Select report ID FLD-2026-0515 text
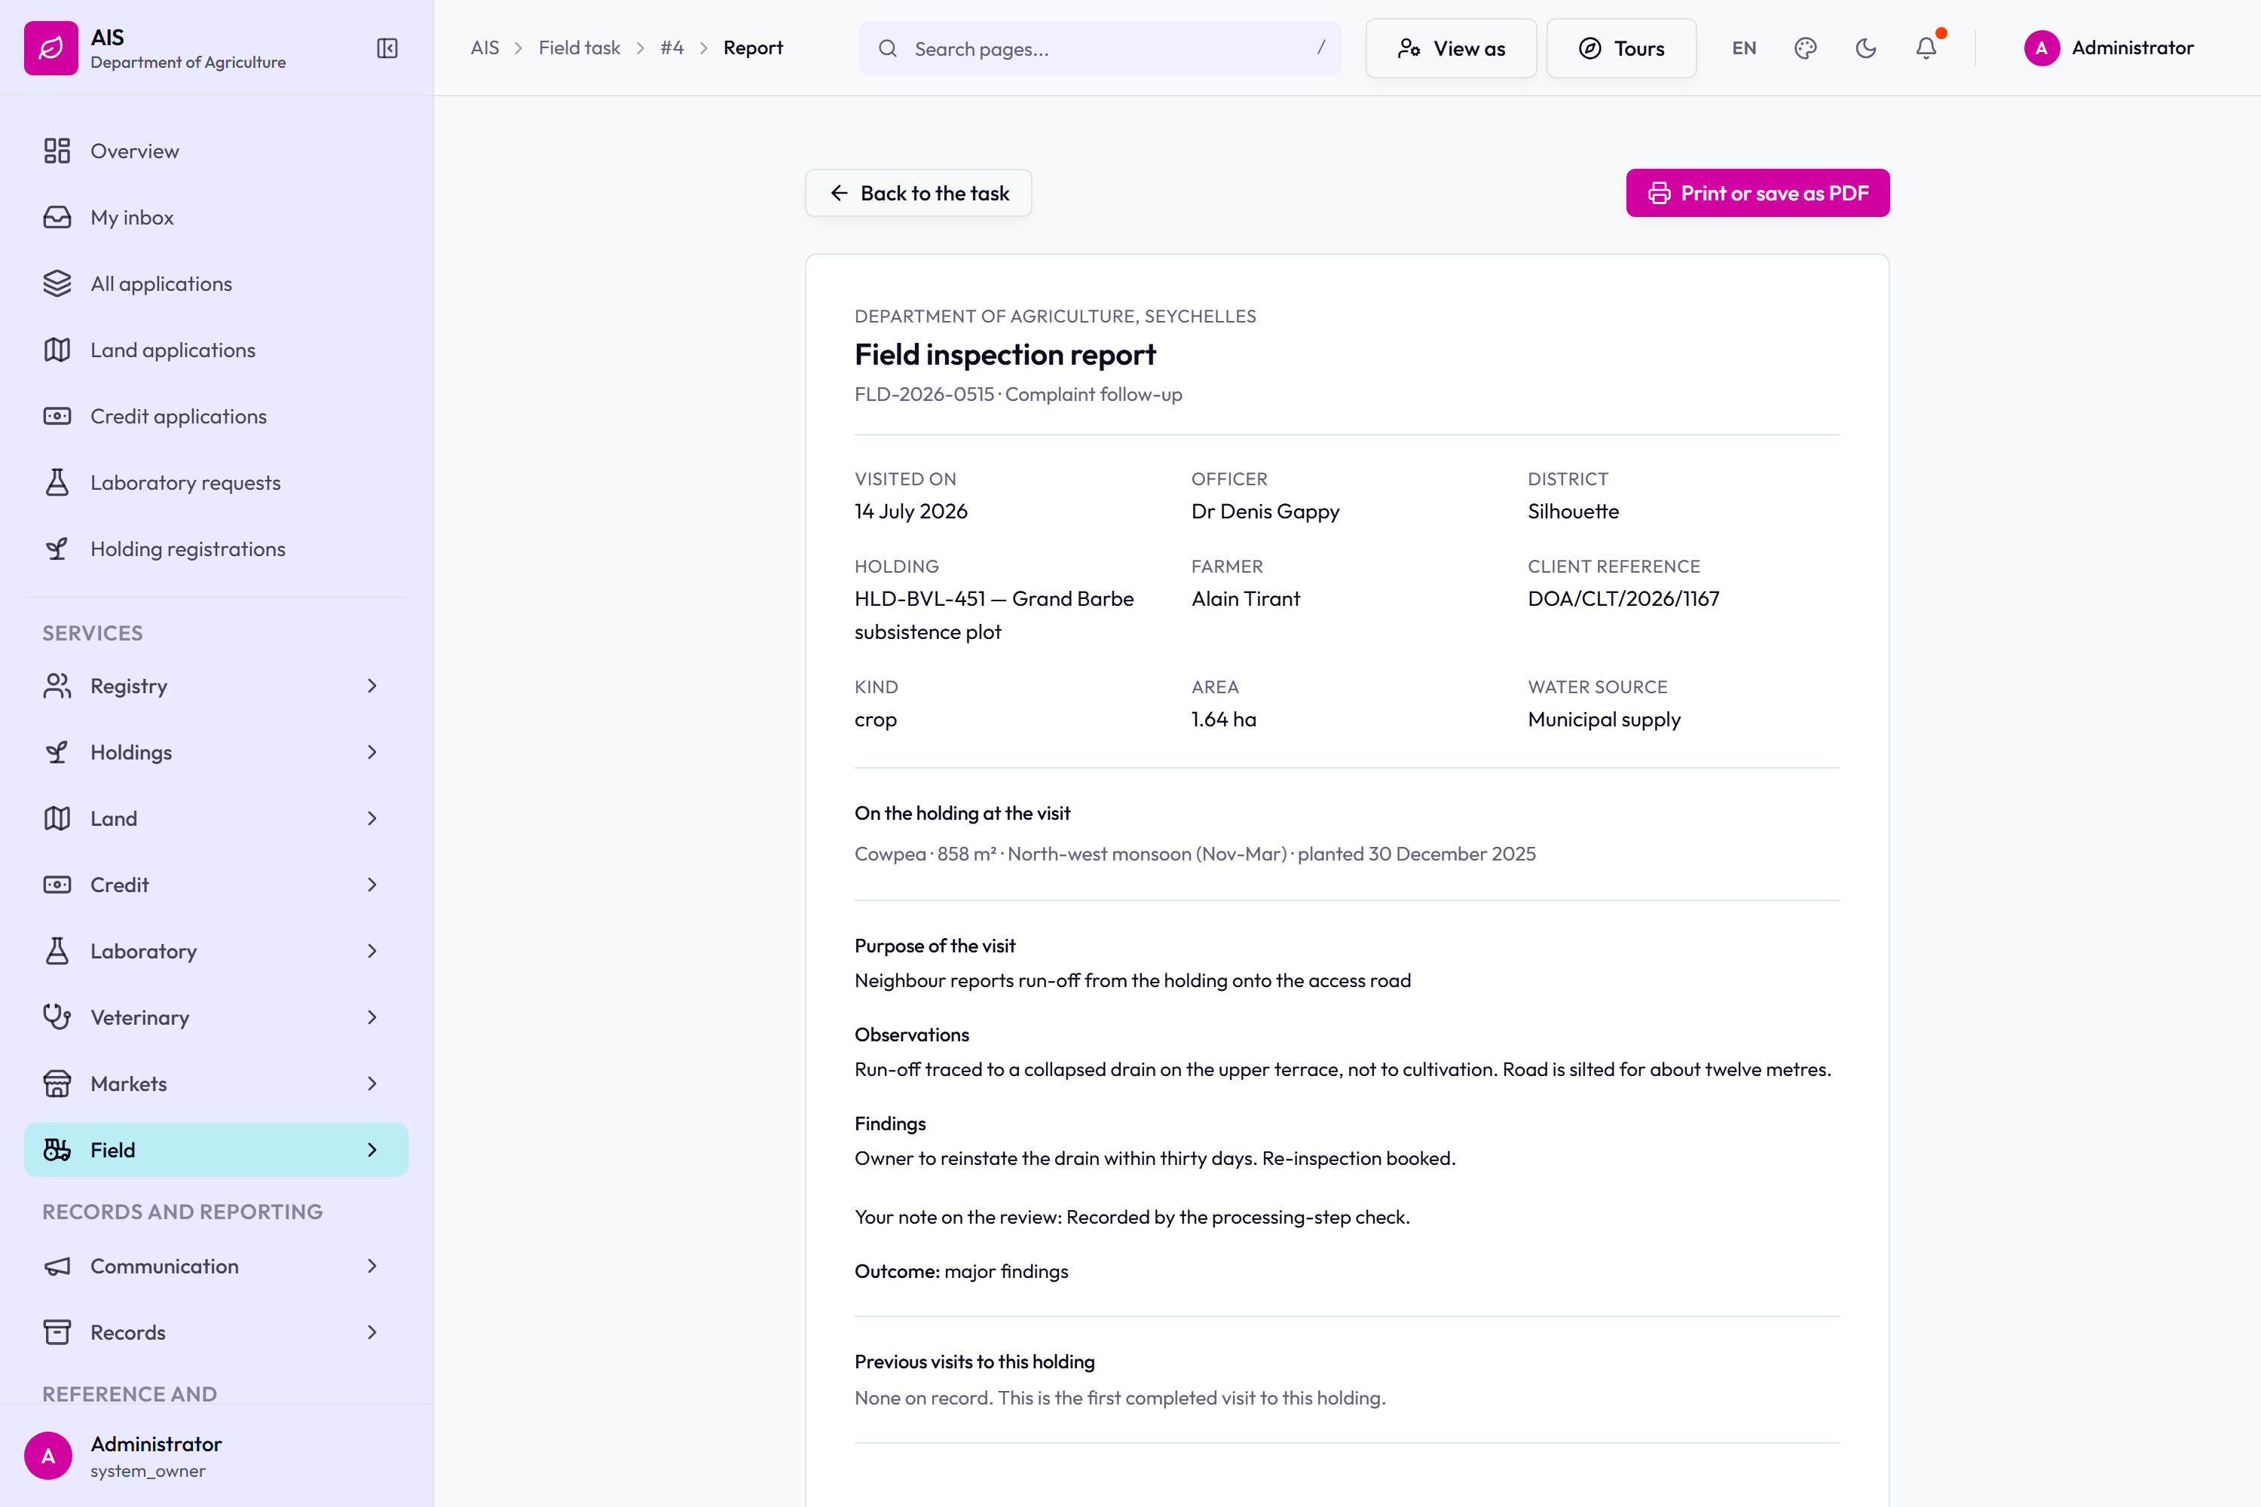Screen dimensions: 2261x1507 tap(924, 394)
